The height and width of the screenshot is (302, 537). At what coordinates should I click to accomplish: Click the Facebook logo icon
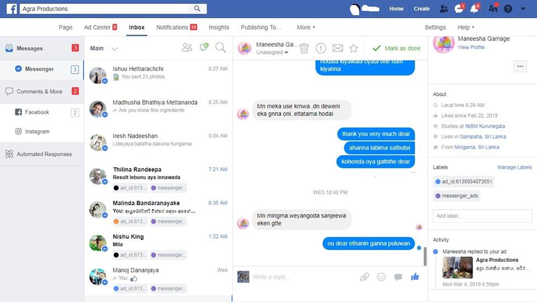click(x=12, y=8)
